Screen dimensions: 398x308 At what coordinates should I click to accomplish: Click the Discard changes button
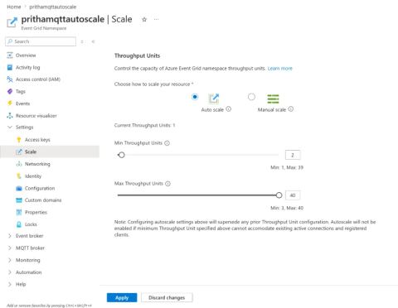tap(167, 297)
